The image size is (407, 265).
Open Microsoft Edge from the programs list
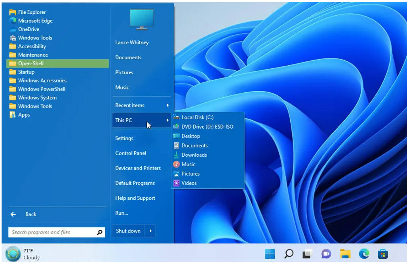(35, 21)
